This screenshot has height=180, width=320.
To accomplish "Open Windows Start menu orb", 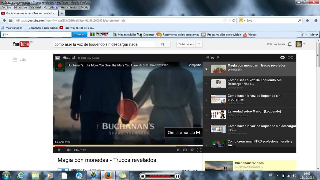I will 6,175.
